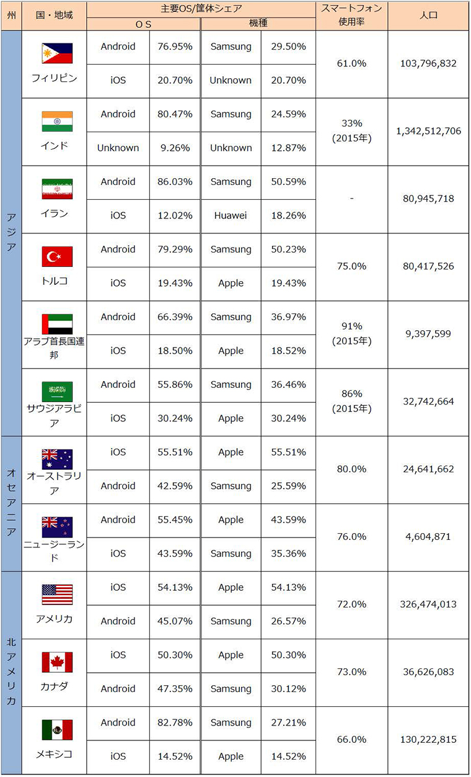Select the Huawei cell in Iran's row
This screenshot has height=777, width=471.
[x=231, y=215]
